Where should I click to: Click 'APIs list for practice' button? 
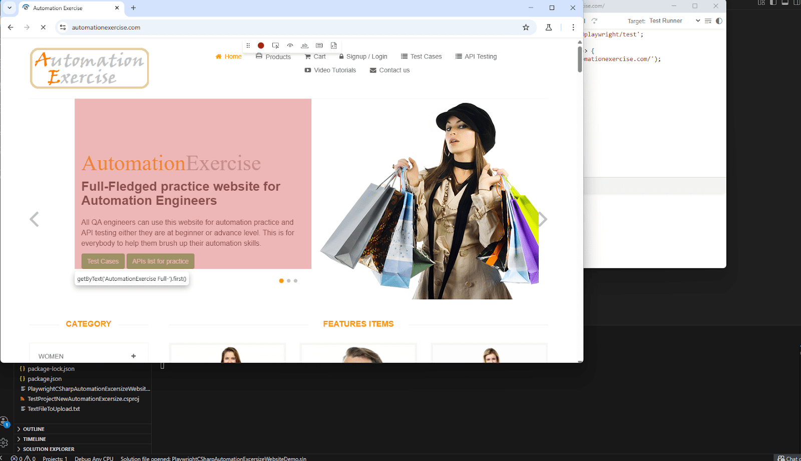click(160, 261)
